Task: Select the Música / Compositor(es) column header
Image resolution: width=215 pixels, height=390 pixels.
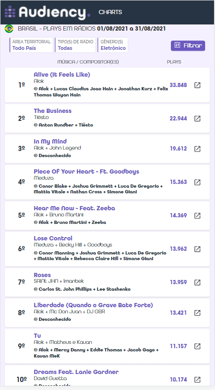Action: (88, 62)
